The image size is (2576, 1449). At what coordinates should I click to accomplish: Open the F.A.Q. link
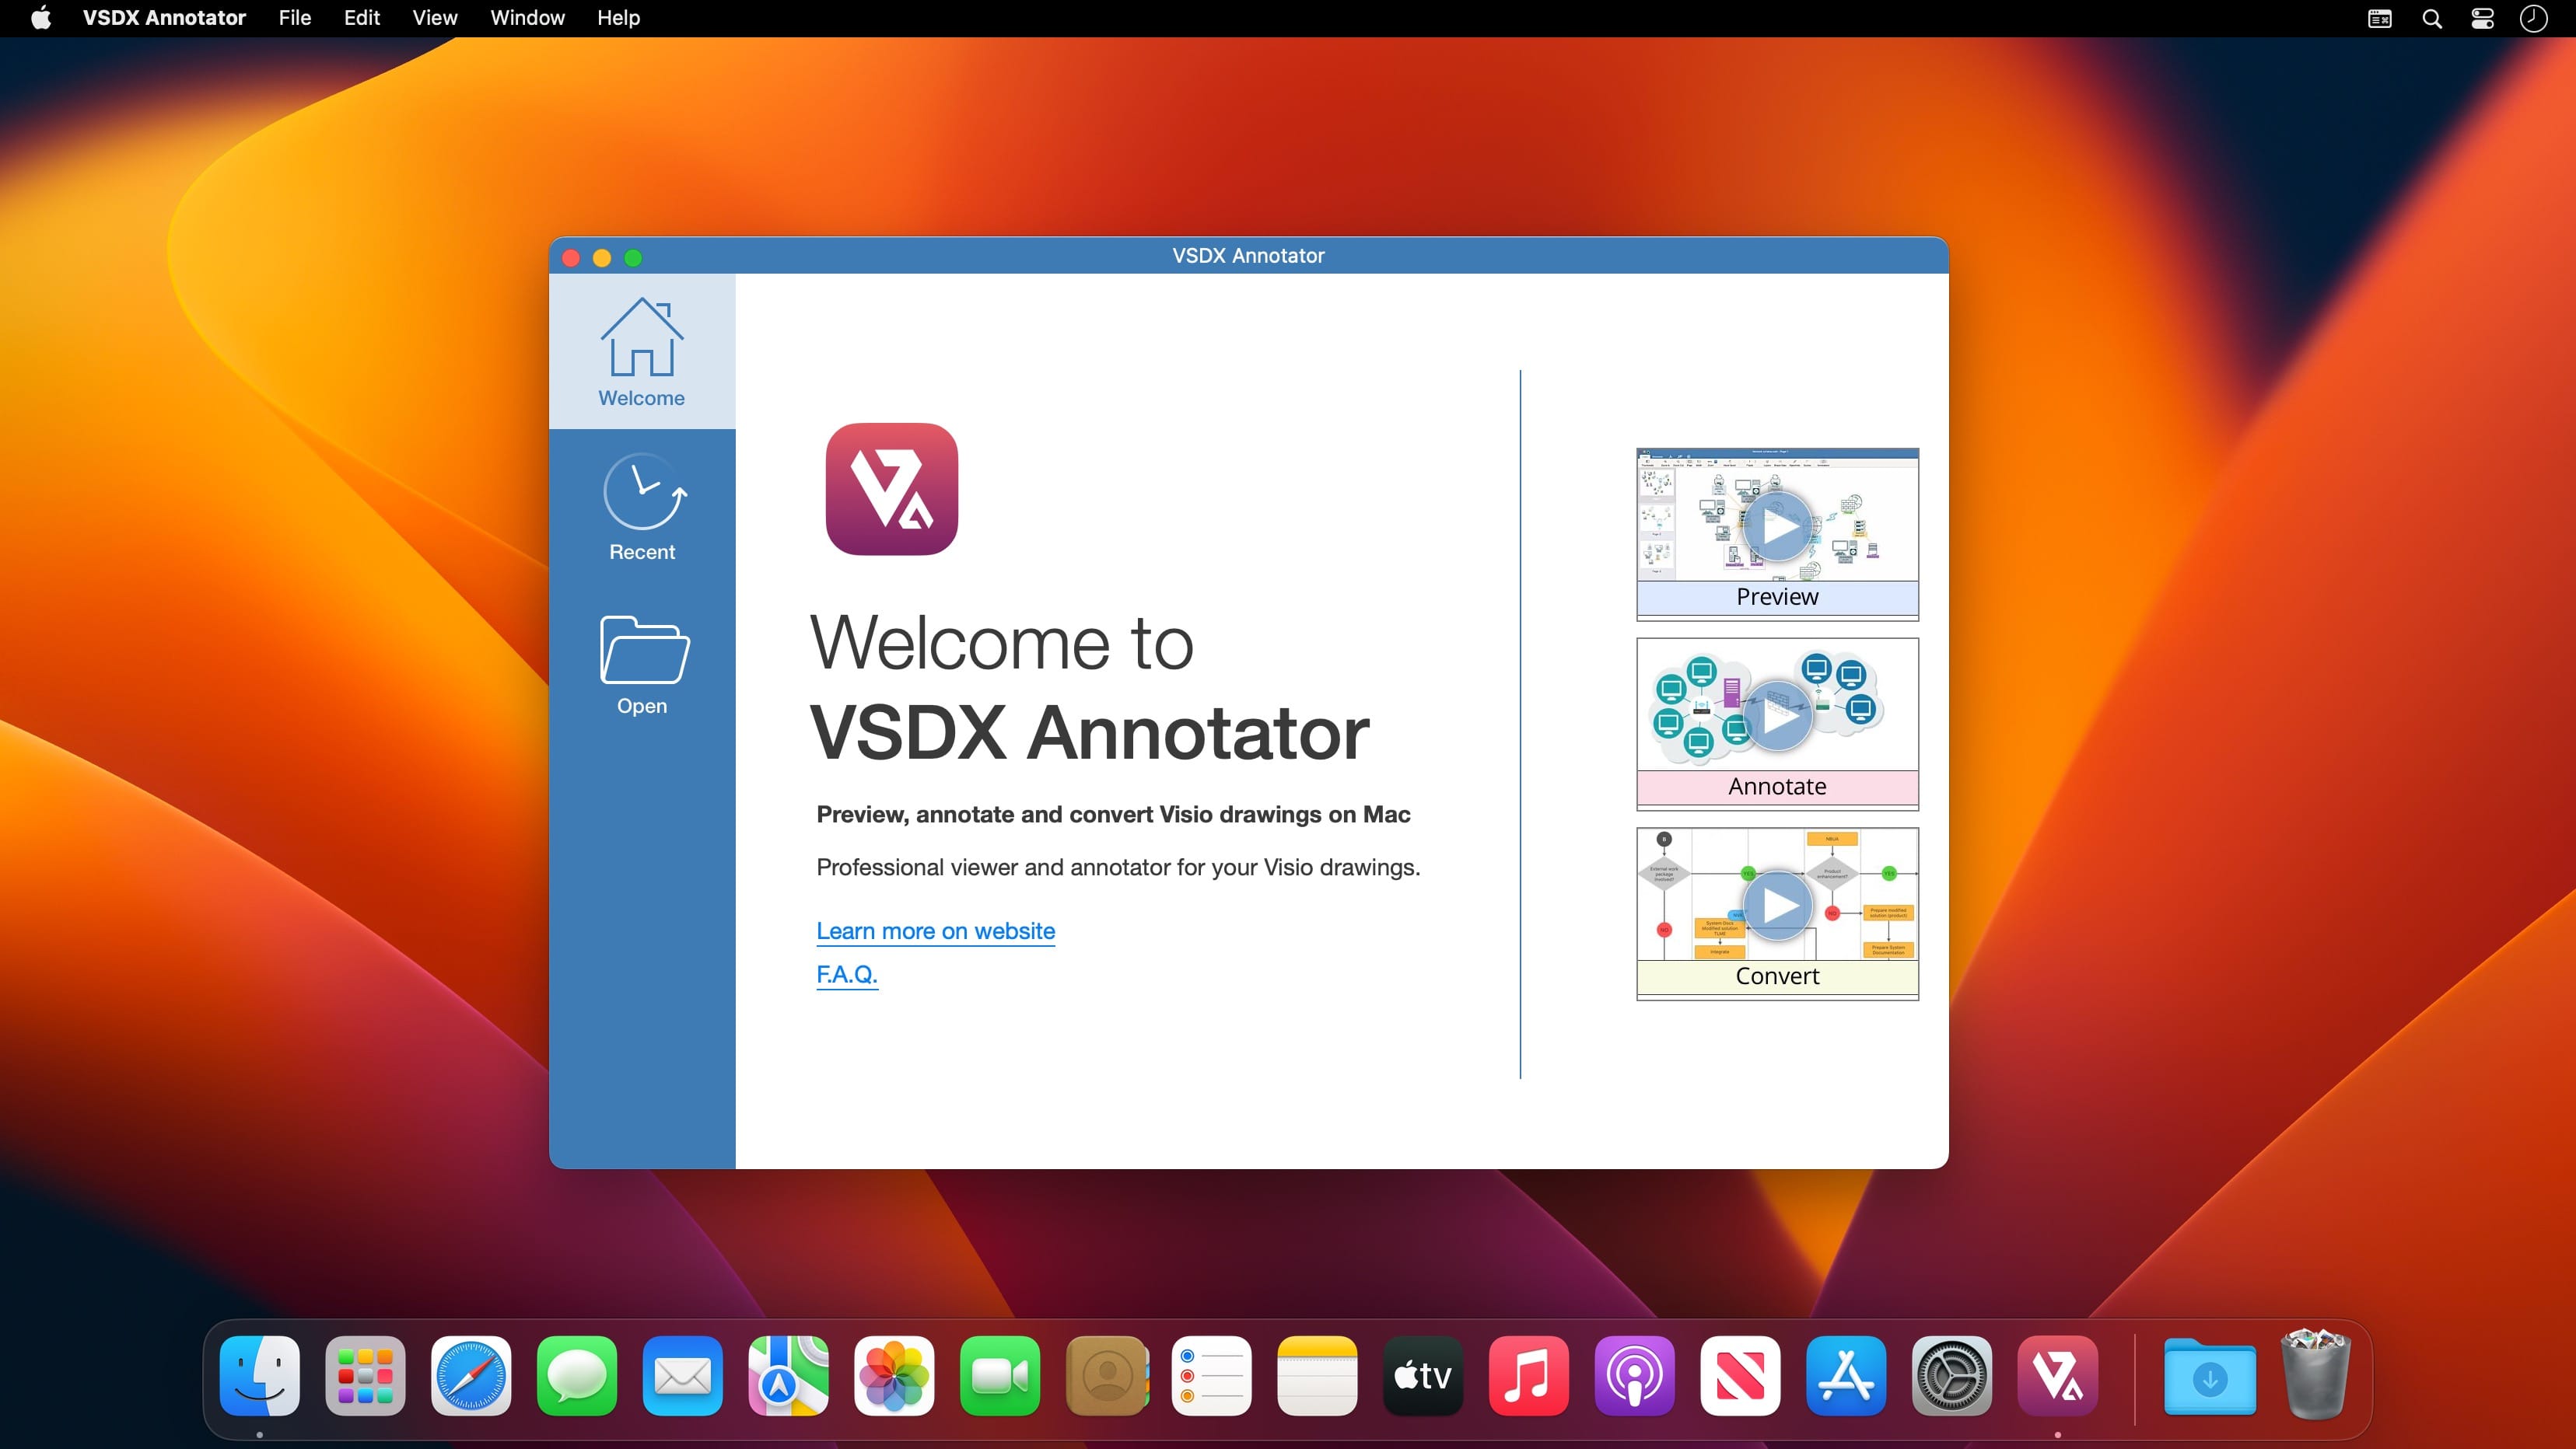846,973
